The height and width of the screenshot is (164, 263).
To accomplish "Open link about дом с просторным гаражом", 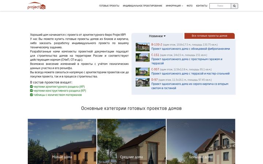I will coord(187,61).
